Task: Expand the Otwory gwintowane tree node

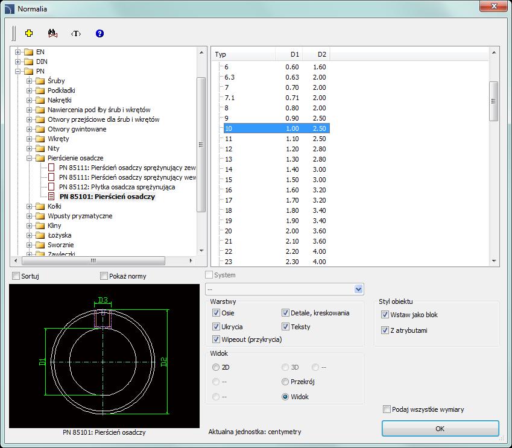Action: coord(30,129)
